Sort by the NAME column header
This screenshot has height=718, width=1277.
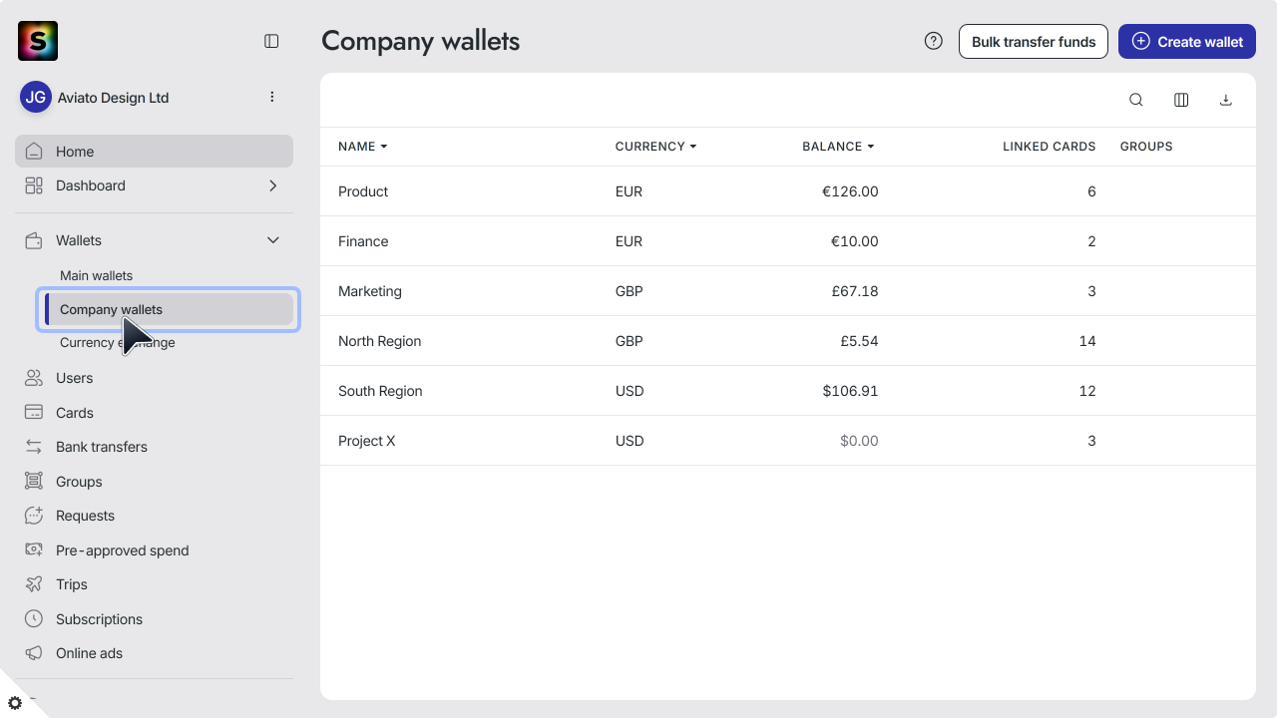[362, 147]
